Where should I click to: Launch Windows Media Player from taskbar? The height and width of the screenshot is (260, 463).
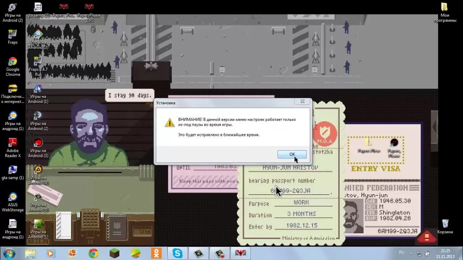pyautogui.click(x=51, y=253)
